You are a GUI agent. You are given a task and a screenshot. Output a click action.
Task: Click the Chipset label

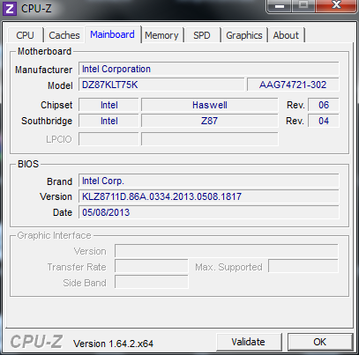[x=56, y=105]
